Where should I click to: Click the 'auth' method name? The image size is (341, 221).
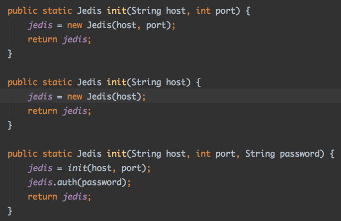[x=67, y=183]
